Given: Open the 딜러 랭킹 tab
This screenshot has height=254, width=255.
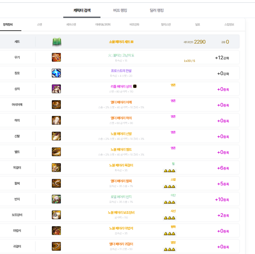Looking at the screenshot, I should tap(157, 10).
